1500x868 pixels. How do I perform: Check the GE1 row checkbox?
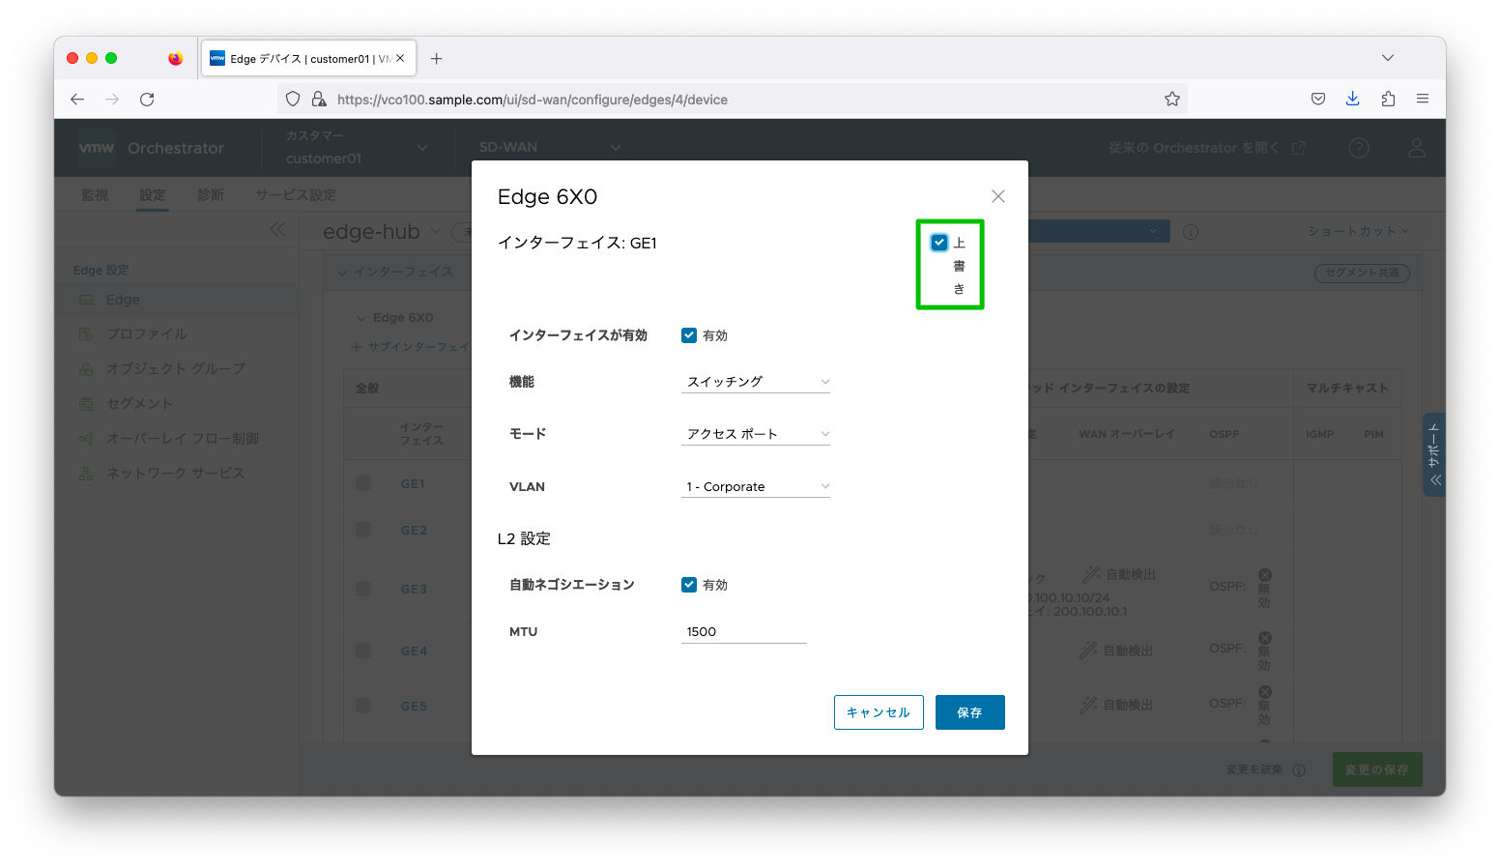(363, 483)
